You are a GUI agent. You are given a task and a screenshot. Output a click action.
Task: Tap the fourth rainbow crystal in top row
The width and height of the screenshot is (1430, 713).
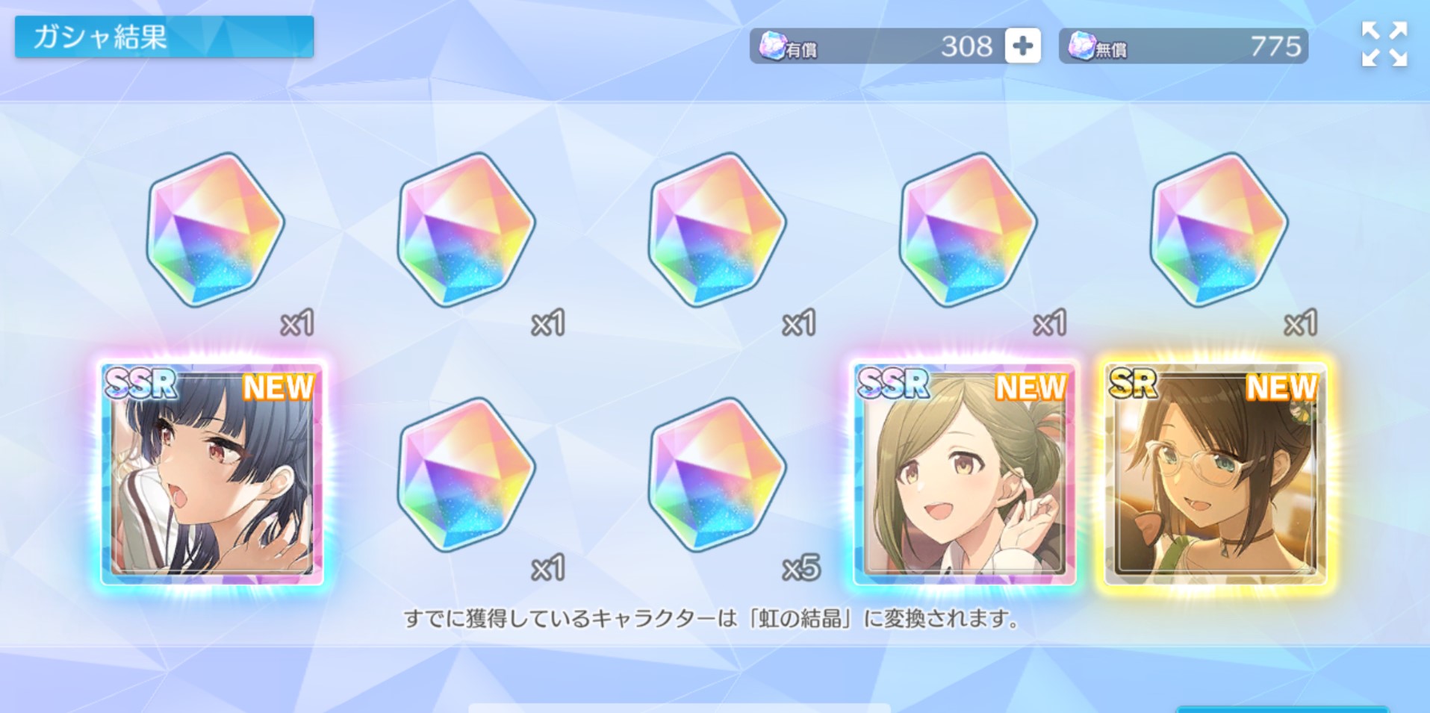969,230
